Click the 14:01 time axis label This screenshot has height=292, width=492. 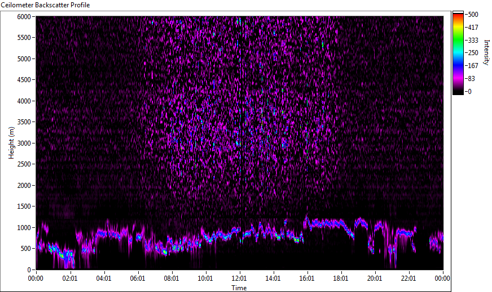point(273,278)
